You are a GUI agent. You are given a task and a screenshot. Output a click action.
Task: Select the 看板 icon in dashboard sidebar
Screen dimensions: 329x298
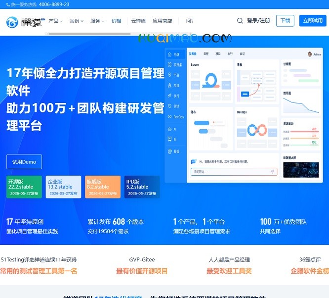pyautogui.click(x=170, y=151)
